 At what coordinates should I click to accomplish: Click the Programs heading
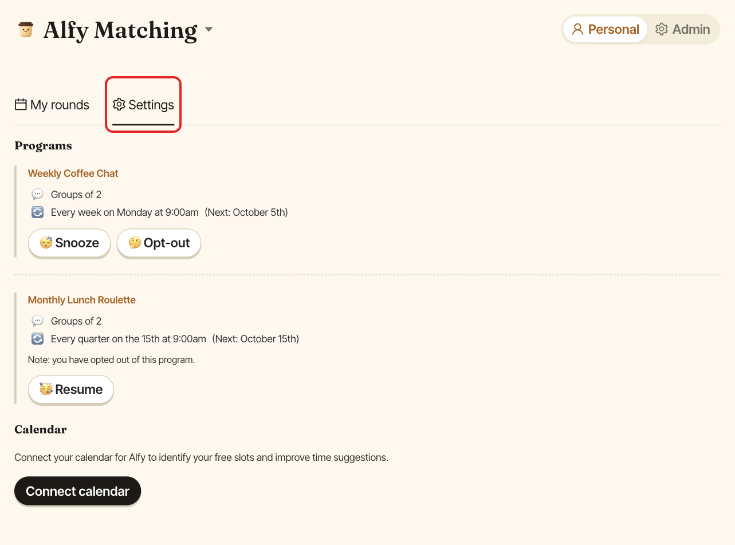tap(43, 146)
